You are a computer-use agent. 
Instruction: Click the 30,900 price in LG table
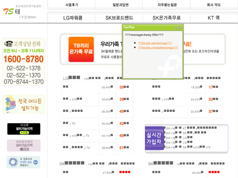(107, 99)
